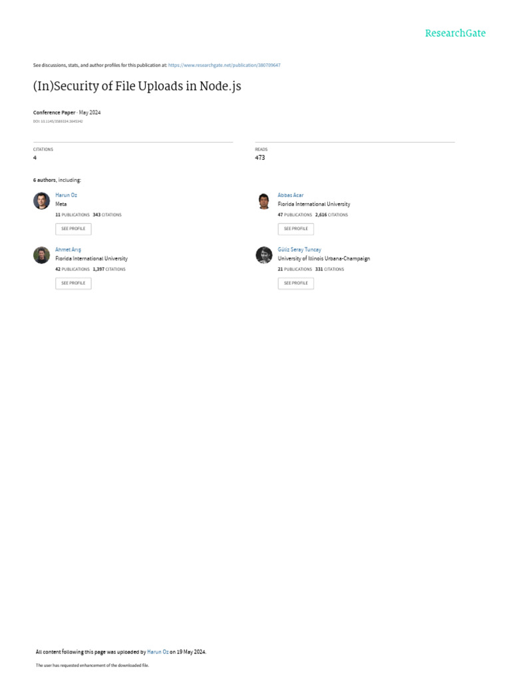Open Harun Oz uploader link in footer
The height and width of the screenshot is (682, 511).
[158, 652]
